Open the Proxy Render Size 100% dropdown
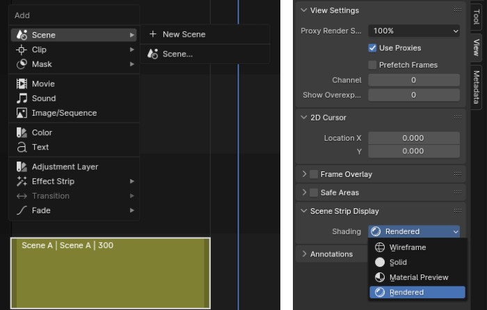 (414, 31)
